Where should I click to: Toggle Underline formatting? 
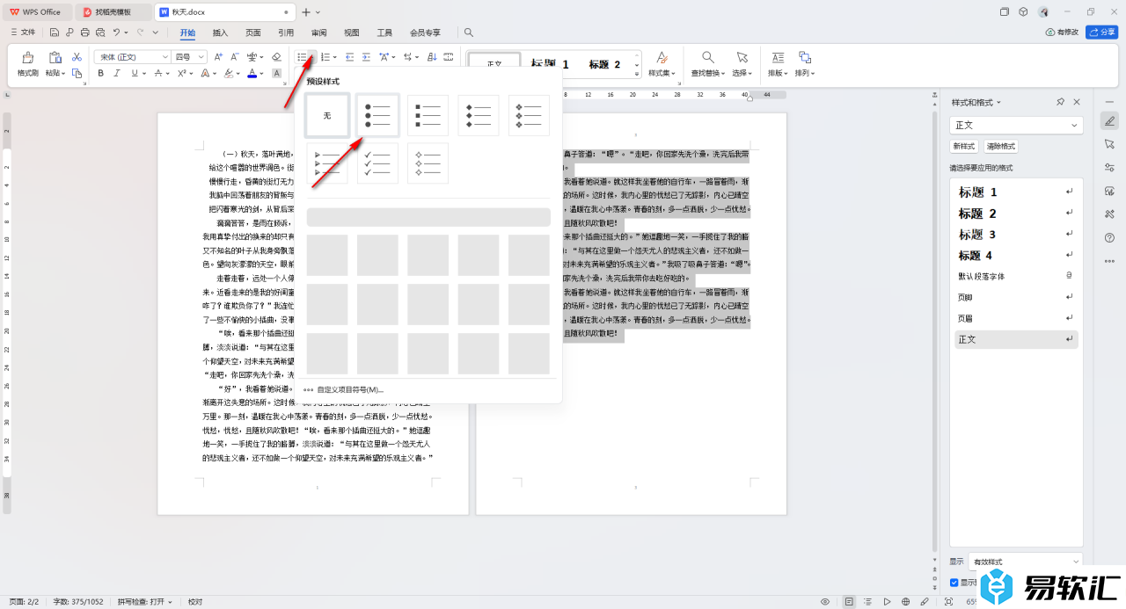134,73
